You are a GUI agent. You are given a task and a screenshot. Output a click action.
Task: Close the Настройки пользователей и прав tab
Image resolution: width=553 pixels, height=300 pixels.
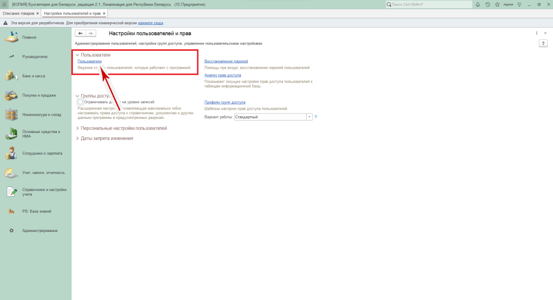coord(104,13)
